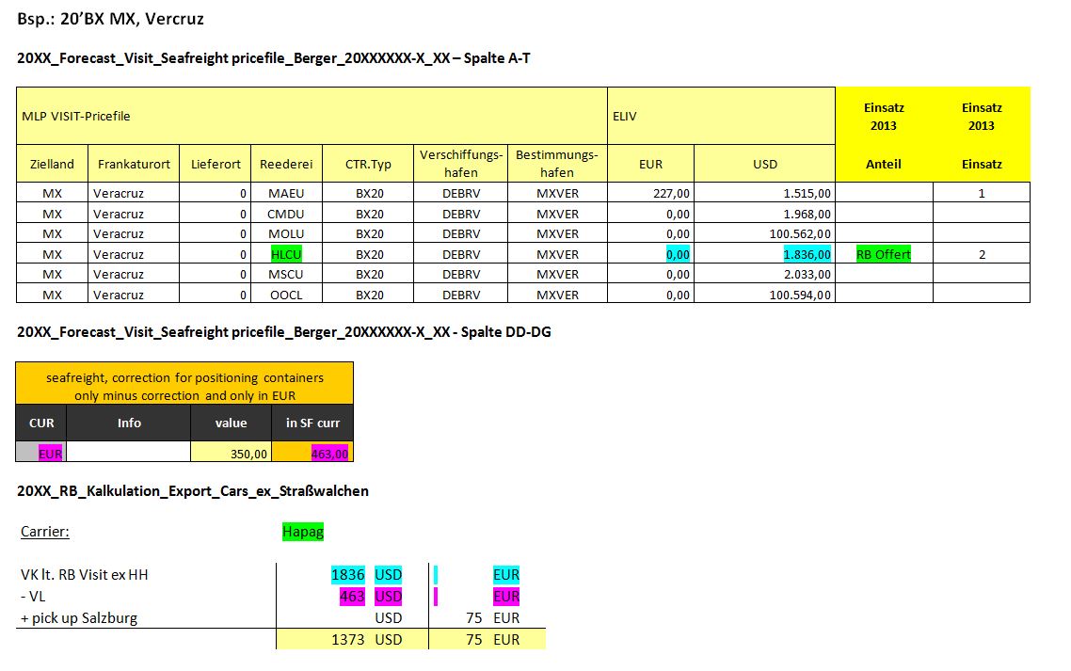
Task: Click the 227,00 EUR value cell
Action: tap(650, 193)
